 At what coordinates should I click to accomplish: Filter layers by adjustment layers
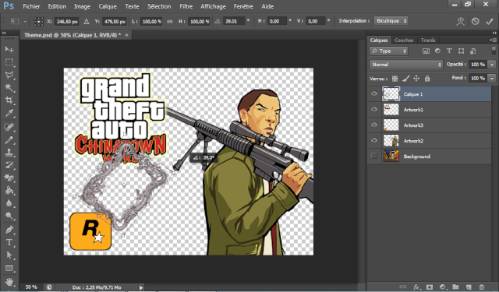pos(437,51)
